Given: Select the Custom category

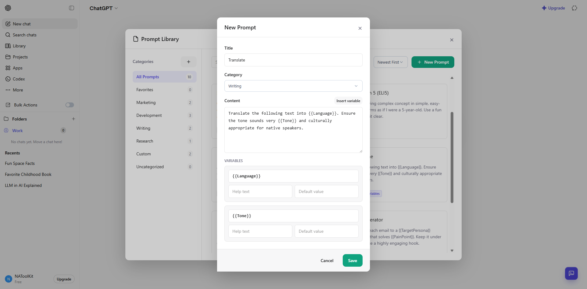Looking at the screenshot, I should pyautogui.click(x=164, y=154).
